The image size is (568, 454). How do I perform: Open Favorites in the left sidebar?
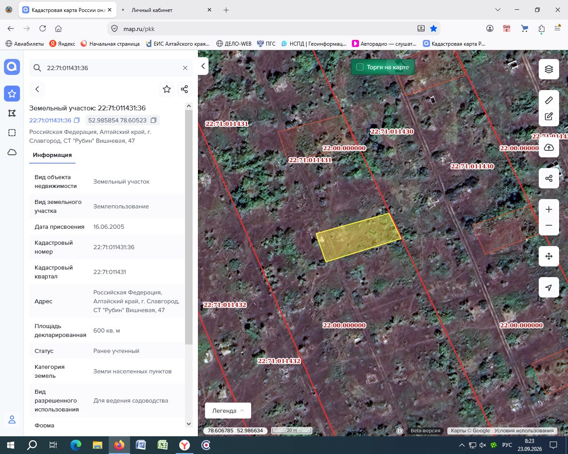12,94
